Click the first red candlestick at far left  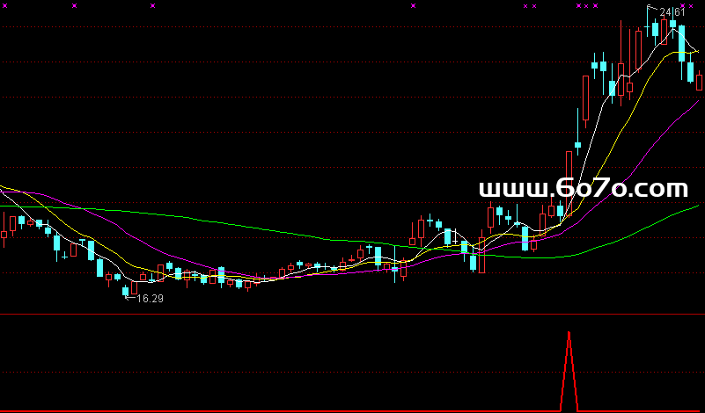(x=4, y=235)
